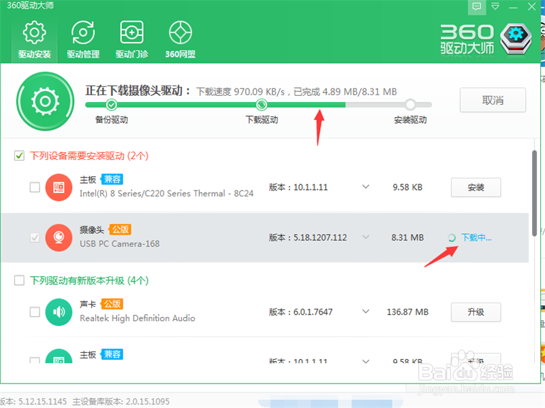Click the USB PC Camera-168 device name

tap(120, 244)
